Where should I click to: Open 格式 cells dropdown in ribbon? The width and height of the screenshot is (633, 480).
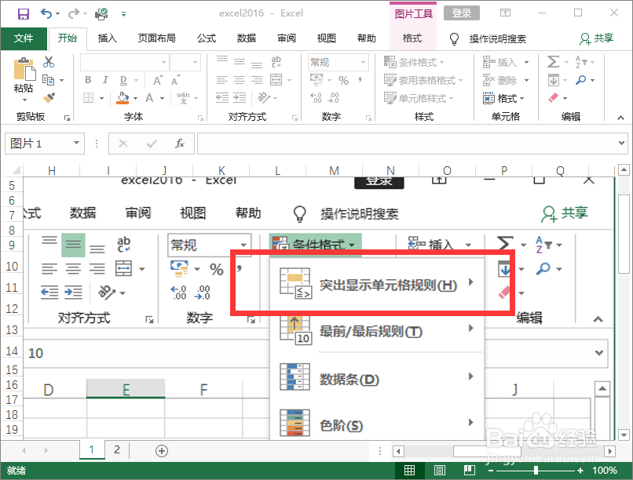pos(504,98)
